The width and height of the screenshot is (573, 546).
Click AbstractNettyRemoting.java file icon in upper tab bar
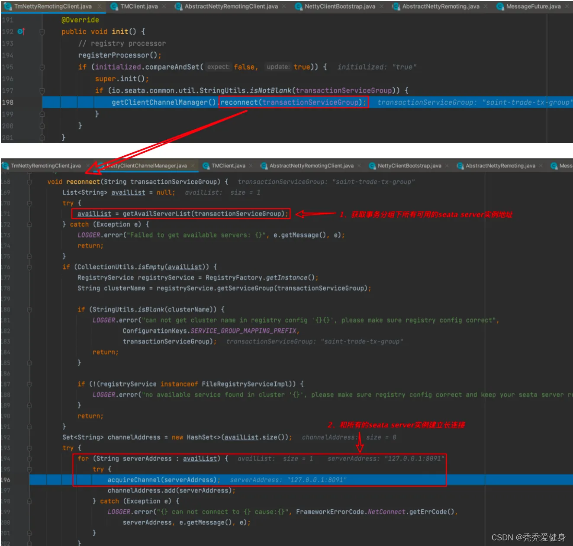(x=396, y=6)
